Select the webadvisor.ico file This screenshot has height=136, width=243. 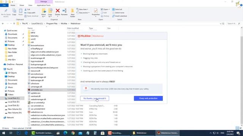click(x=37, y=112)
